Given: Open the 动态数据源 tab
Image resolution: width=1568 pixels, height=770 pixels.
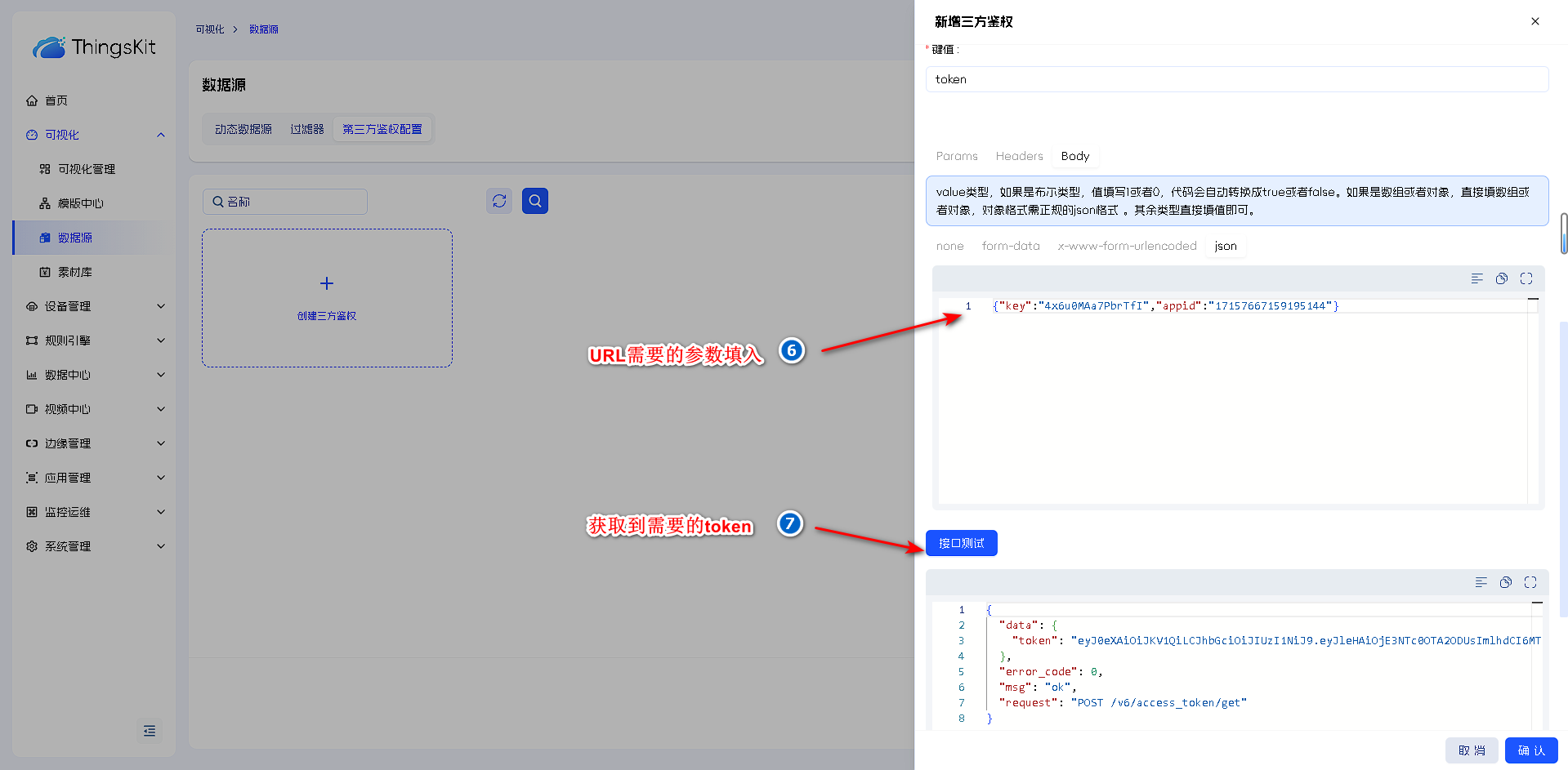Looking at the screenshot, I should point(243,129).
